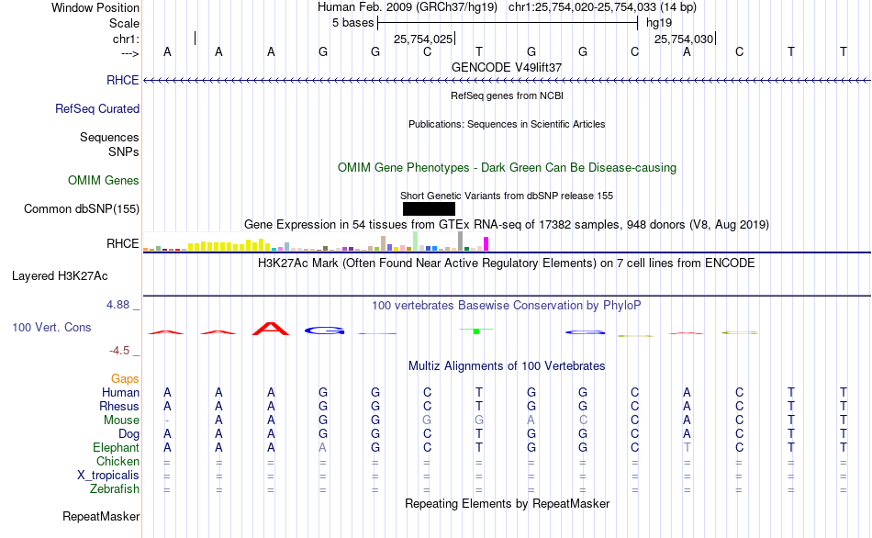Click the H3K27Ac Mark track title
Screen dimensions: 872x538
pyautogui.click(x=507, y=263)
